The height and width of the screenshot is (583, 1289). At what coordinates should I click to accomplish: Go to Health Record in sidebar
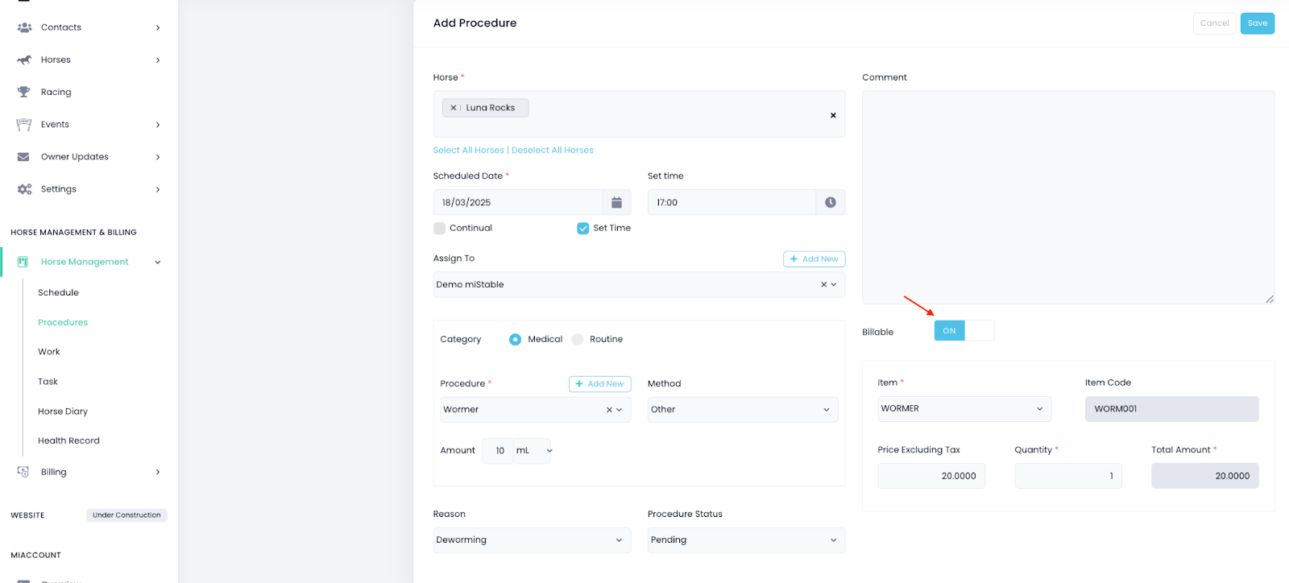click(68, 441)
